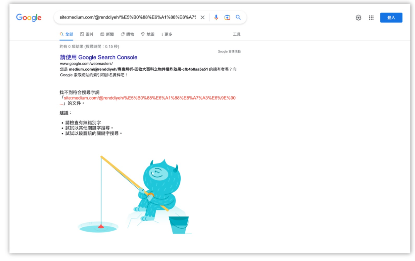Switch to the 新聞 news tab
Viewport: 415px width, 261px height.
[x=107, y=34]
